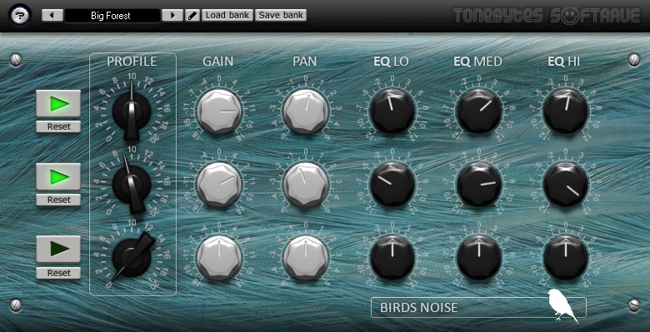Click second row PAN knob

point(306,184)
